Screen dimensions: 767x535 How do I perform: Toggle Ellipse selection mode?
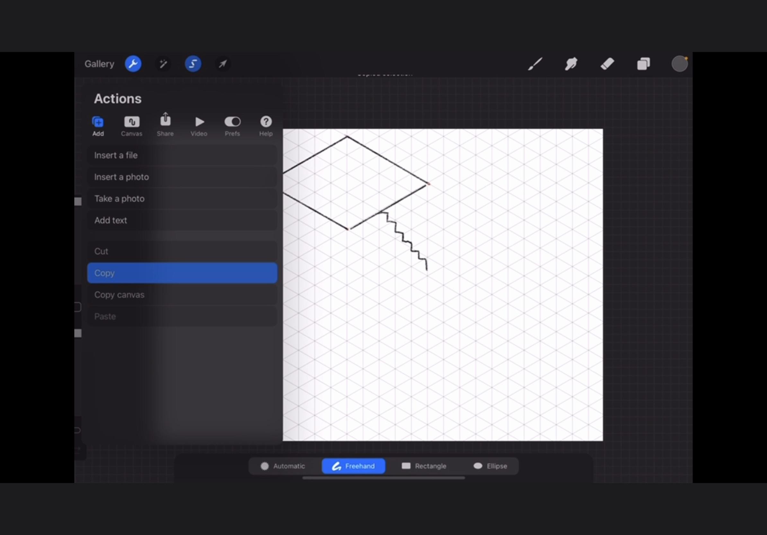(x=492, y=466)
